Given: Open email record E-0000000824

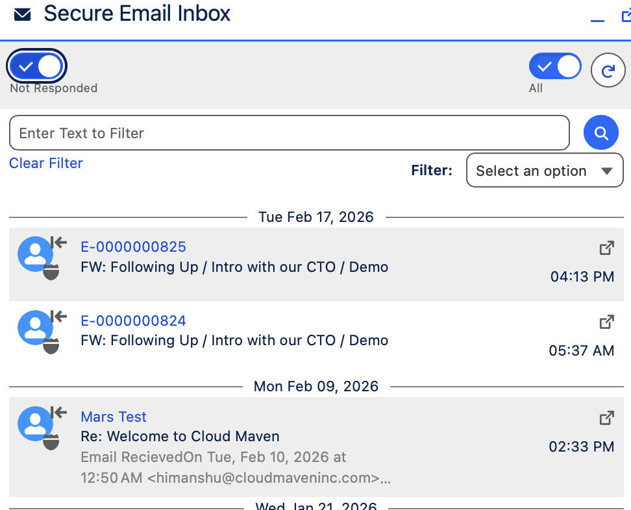Looking at the screenshot, I should tap(133, 321).
